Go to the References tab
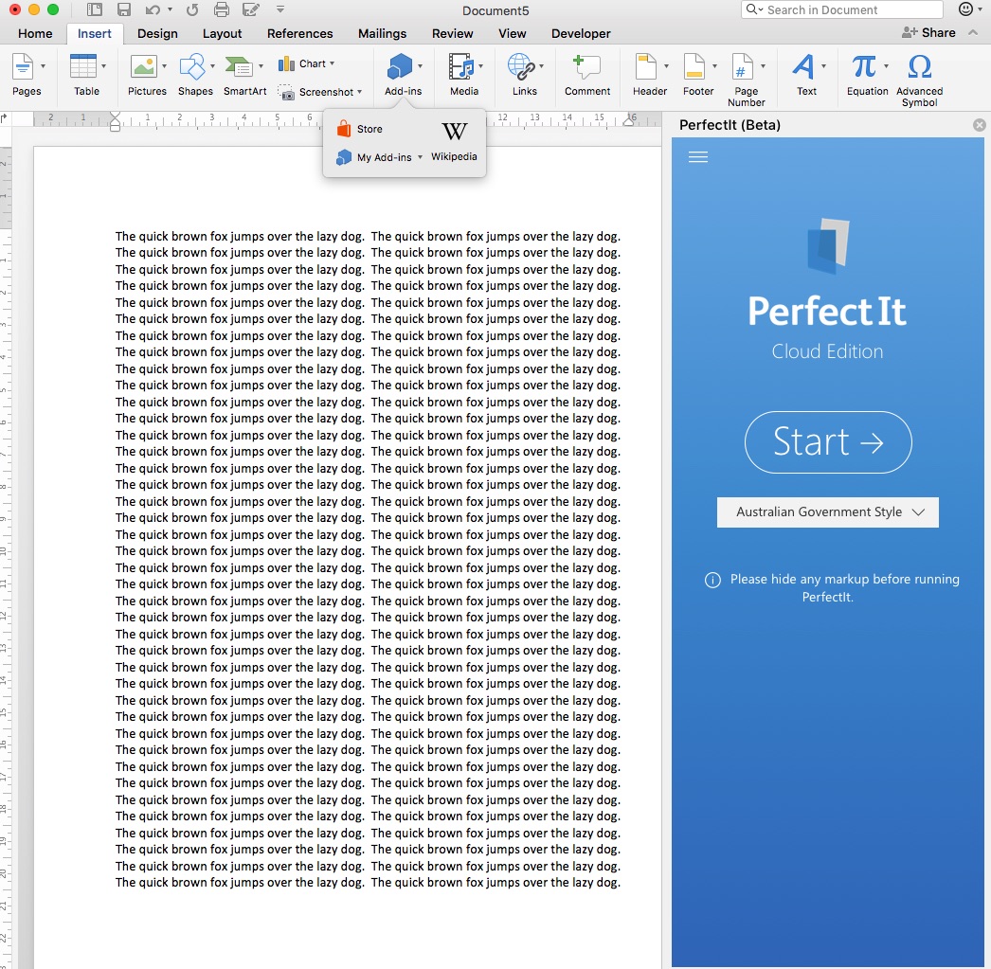 click(299, 33)
